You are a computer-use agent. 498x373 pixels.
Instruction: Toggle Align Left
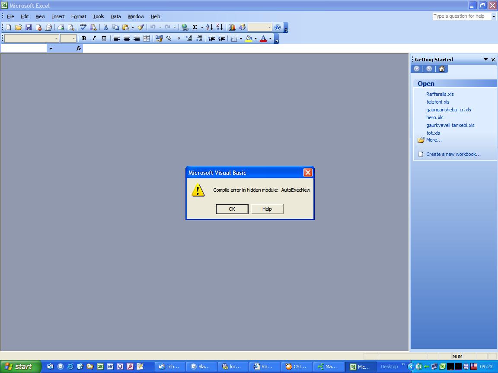pos(117,38)
